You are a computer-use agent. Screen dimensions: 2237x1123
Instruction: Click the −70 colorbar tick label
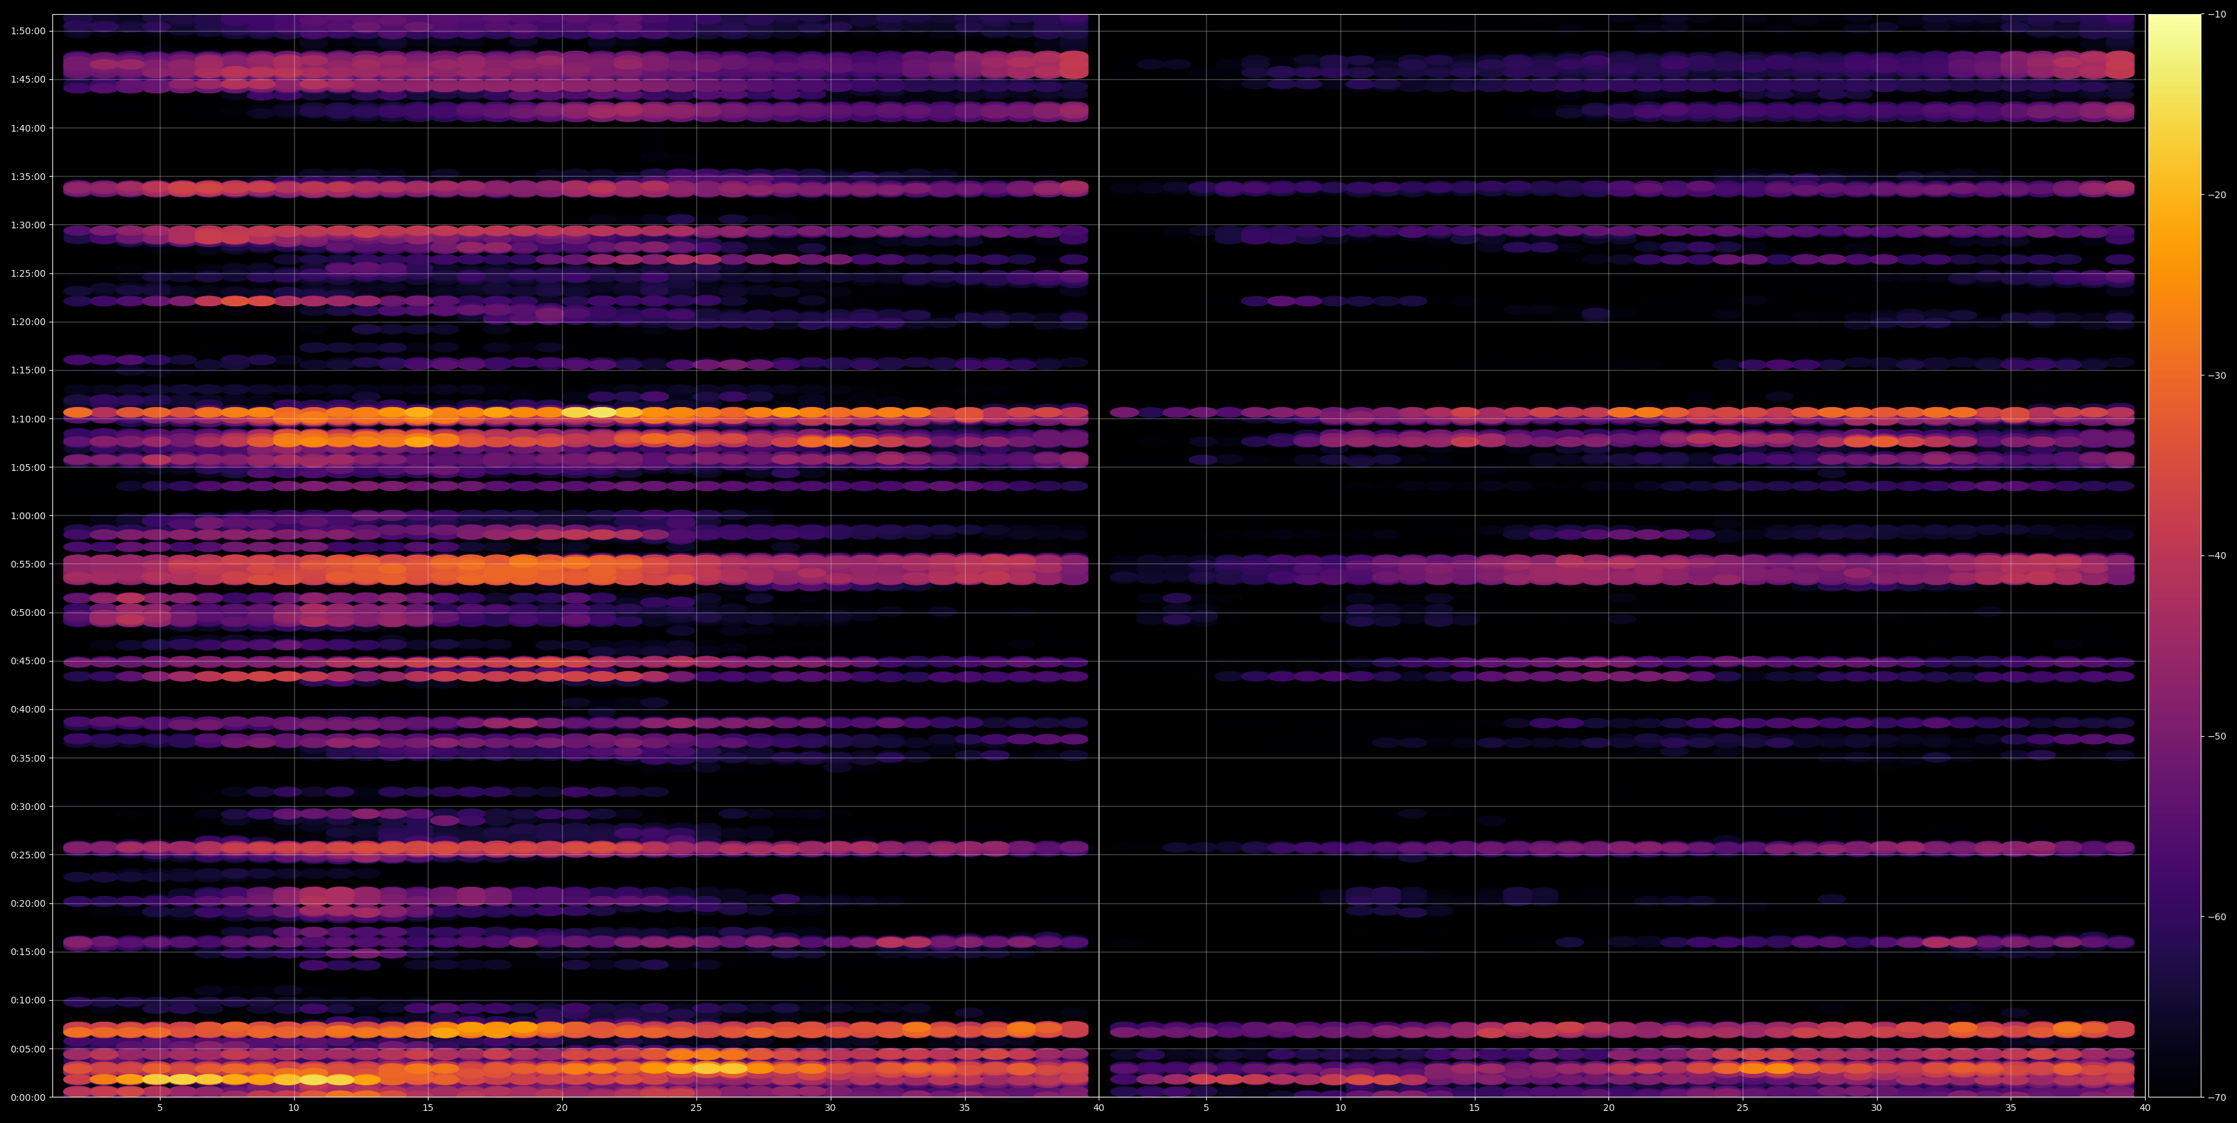(2216, 1097)
